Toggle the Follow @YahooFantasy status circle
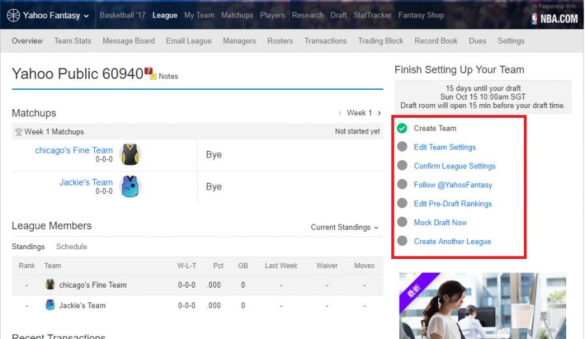 [x=402, y=184]
